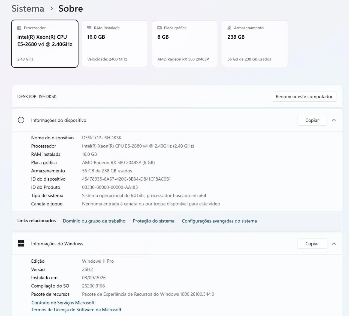Click the processor chip icon
This screenshot has height=316, width=349.
pyautogui.click(x=19, y=28)
